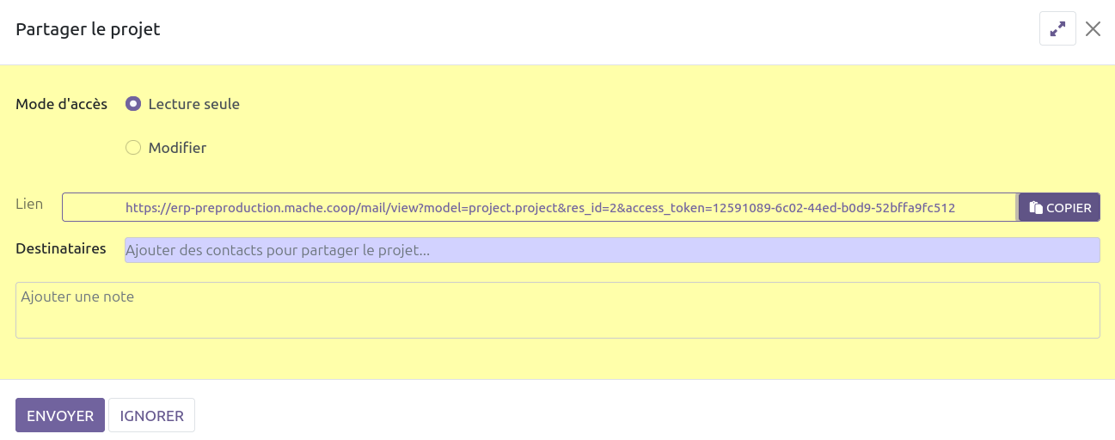Open the Destinataires contacts field
This screenshot has height=440, width=1115.
pos(611,250)
